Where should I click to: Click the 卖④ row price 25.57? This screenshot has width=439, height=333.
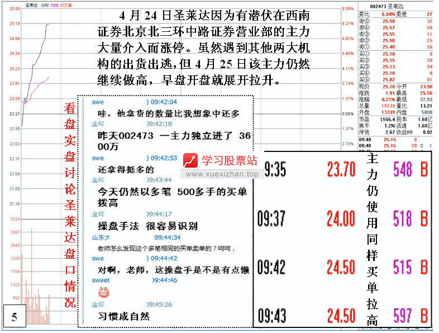[x=389, y=28]
